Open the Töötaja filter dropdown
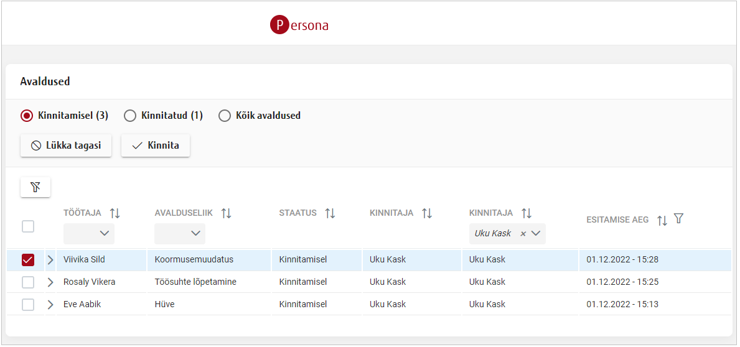This screenshot has width=740, height=347. pyautogui.click(x=89, y=233)
